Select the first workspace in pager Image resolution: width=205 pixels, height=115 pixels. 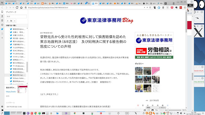point(7,113)
